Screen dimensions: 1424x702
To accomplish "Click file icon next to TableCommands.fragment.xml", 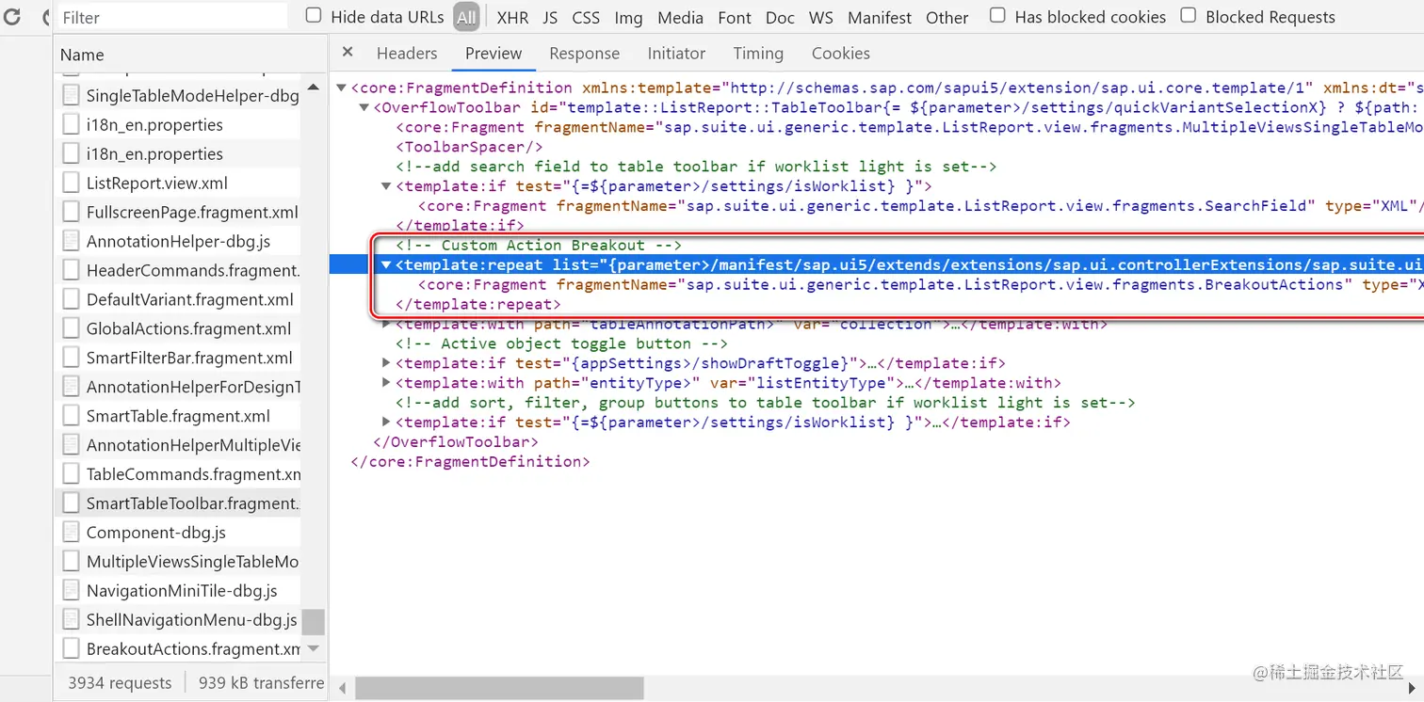I will 71,474.
